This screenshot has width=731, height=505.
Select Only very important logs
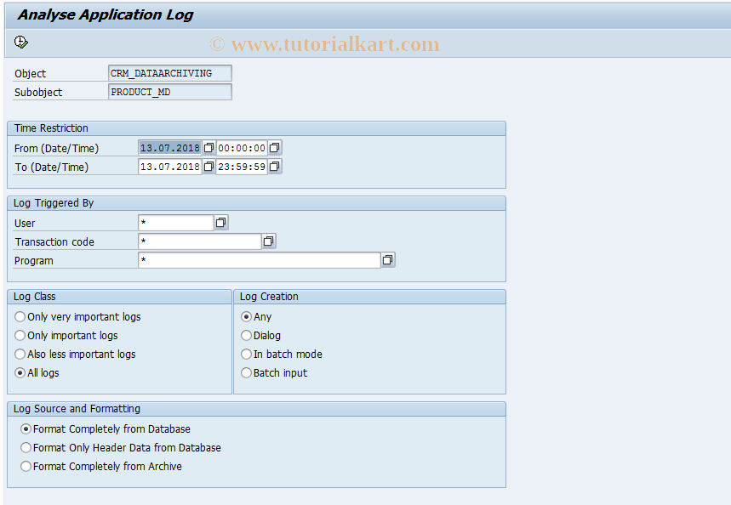pyautogui.click(x=20, y=316)
